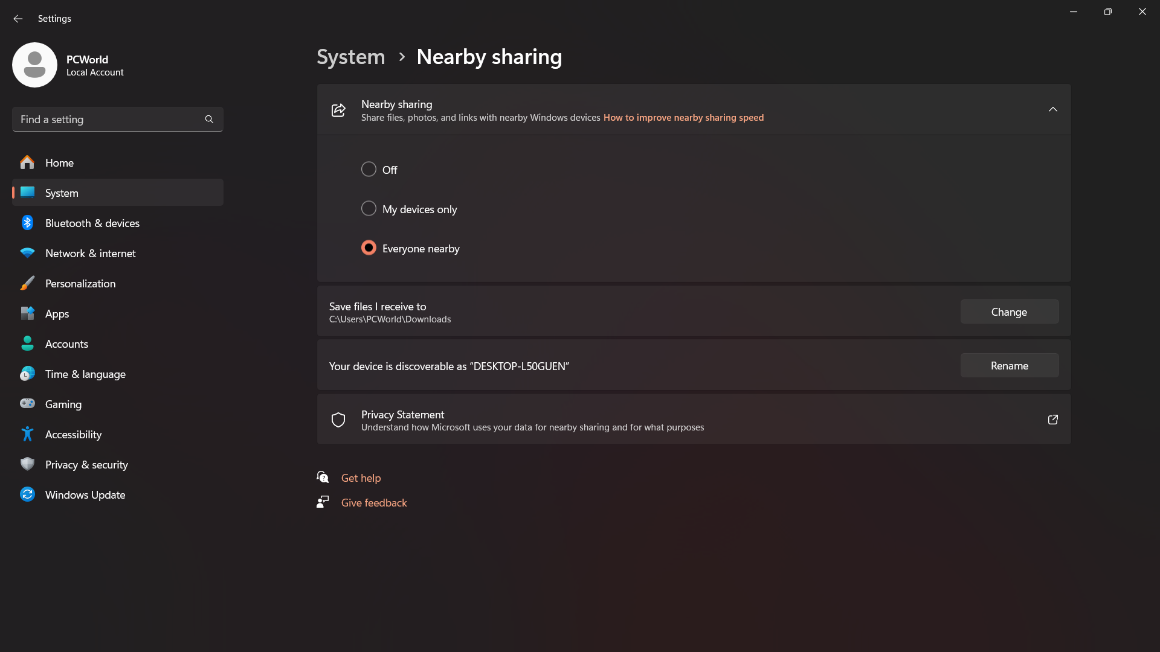Click the Windows Update icon
1160x652 pixels.
(28, 494)
